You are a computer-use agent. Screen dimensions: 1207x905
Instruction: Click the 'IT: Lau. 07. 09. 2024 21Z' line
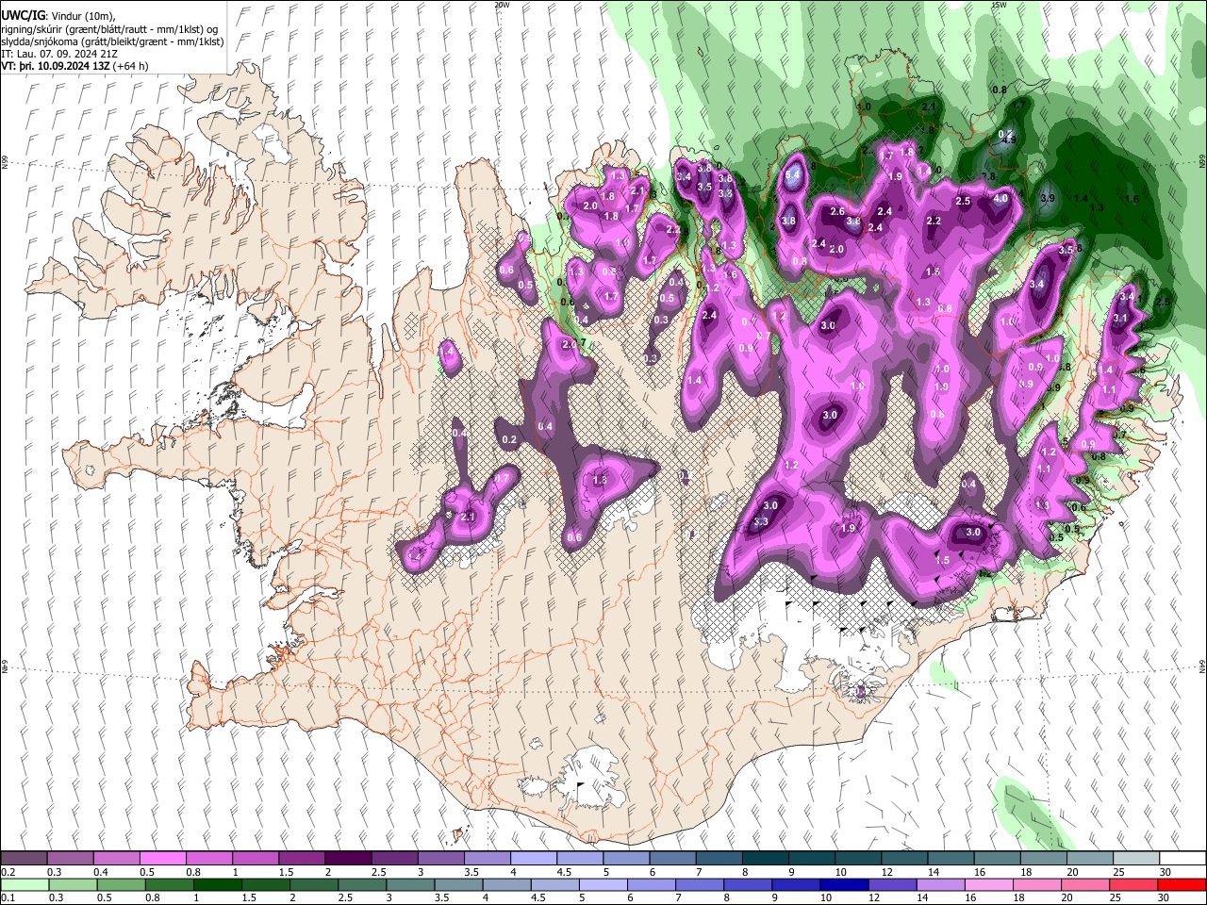point(59,54)
